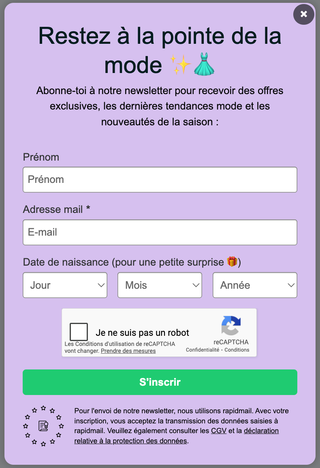Focus the Prénom text field
The height and width of the screenshot is (468, 320).
point(160,180)
